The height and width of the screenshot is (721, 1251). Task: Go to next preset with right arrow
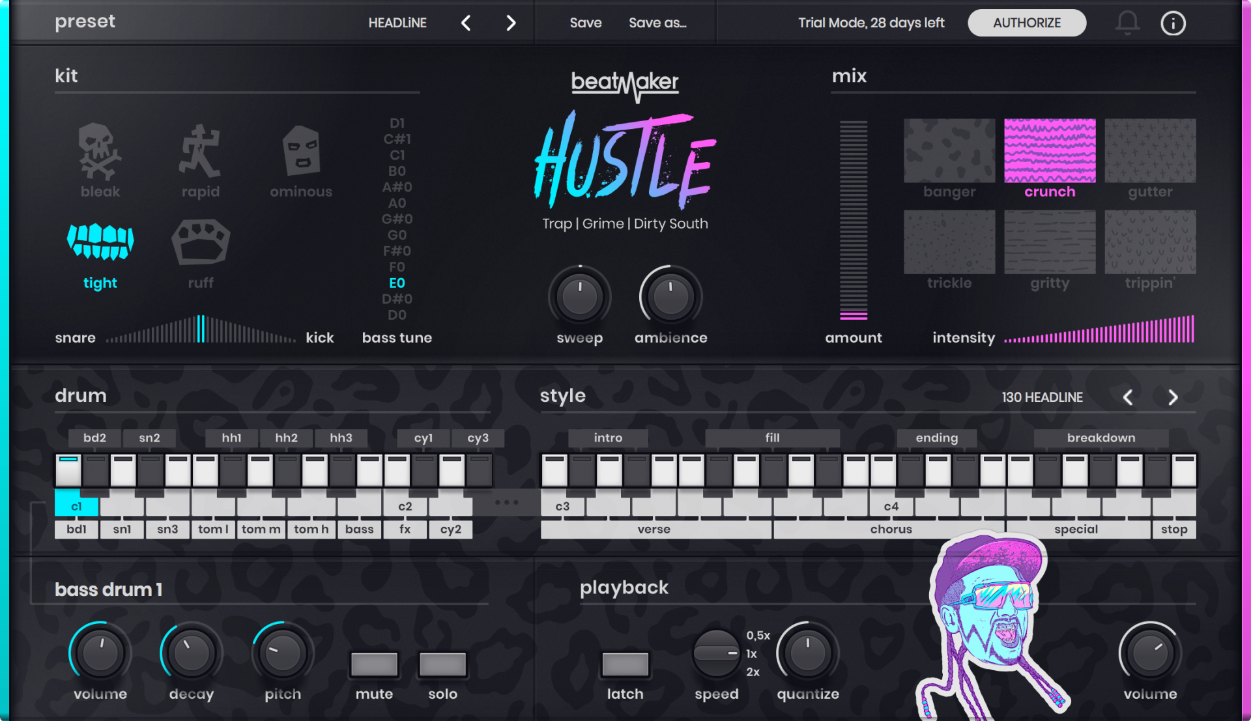point(511,23)
